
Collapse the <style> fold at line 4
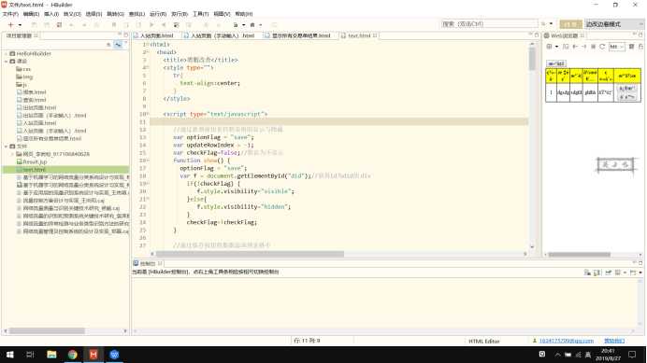pos(148,67)
